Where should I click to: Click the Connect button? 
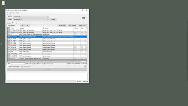[53, 19]
